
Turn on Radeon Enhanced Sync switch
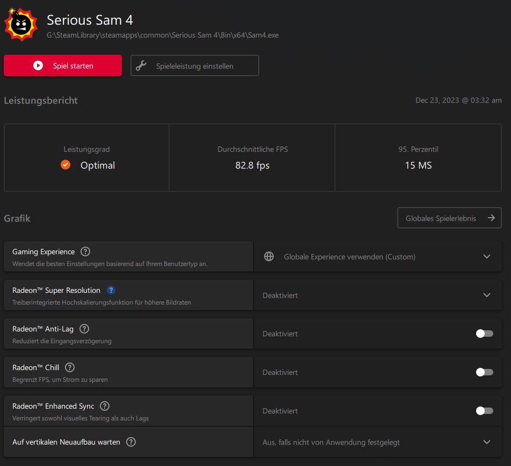coord(484,411)
